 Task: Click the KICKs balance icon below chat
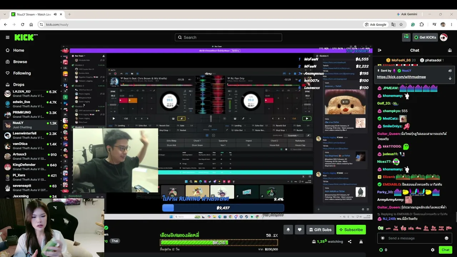click(381, 250)
